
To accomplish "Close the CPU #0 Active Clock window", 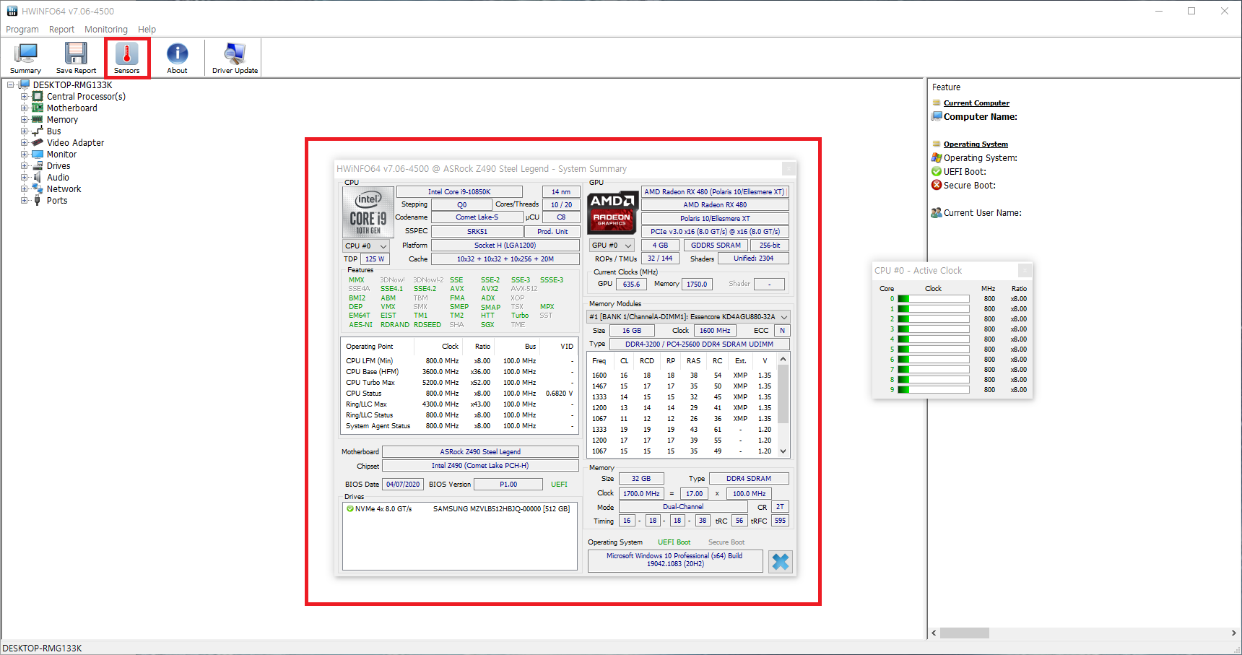I will point(1025,270).
